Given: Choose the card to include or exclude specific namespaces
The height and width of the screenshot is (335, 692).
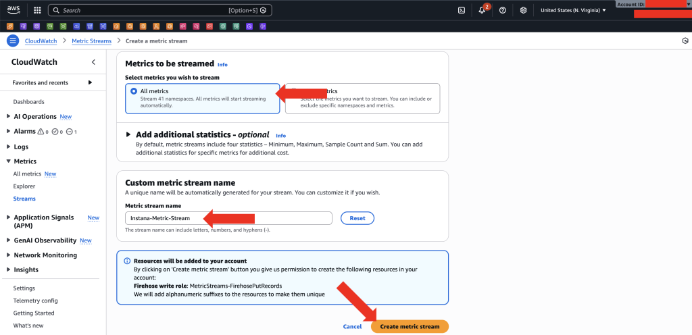Looking at the screenshot, I should pyautogui.click(x=363, y=99).
